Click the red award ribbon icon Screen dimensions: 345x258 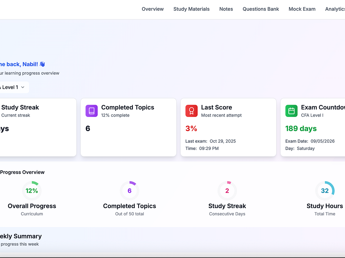(191, 111)
